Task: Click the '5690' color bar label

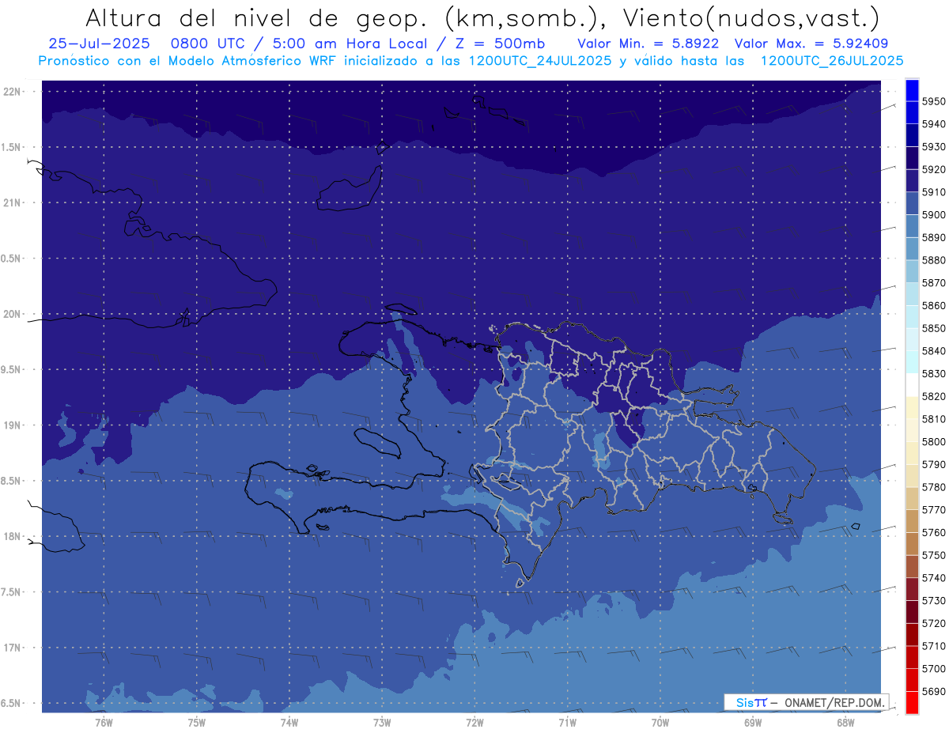Action: click(x=933, y=691)
